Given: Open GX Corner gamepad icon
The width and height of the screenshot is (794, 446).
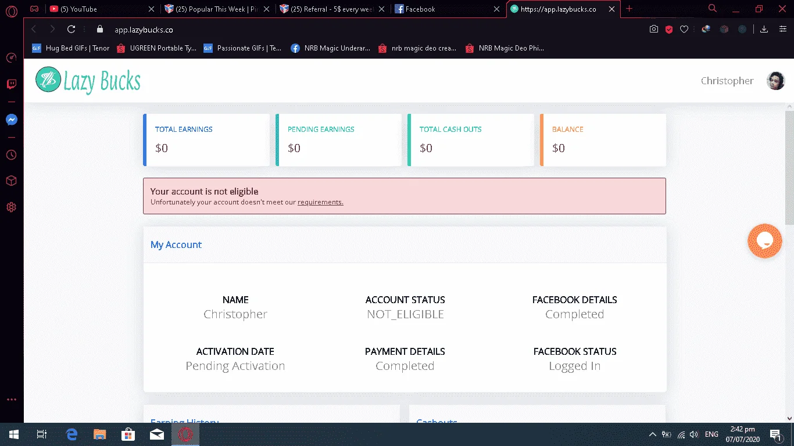Looking at the screenshot, I should click(x=35, y=9).
